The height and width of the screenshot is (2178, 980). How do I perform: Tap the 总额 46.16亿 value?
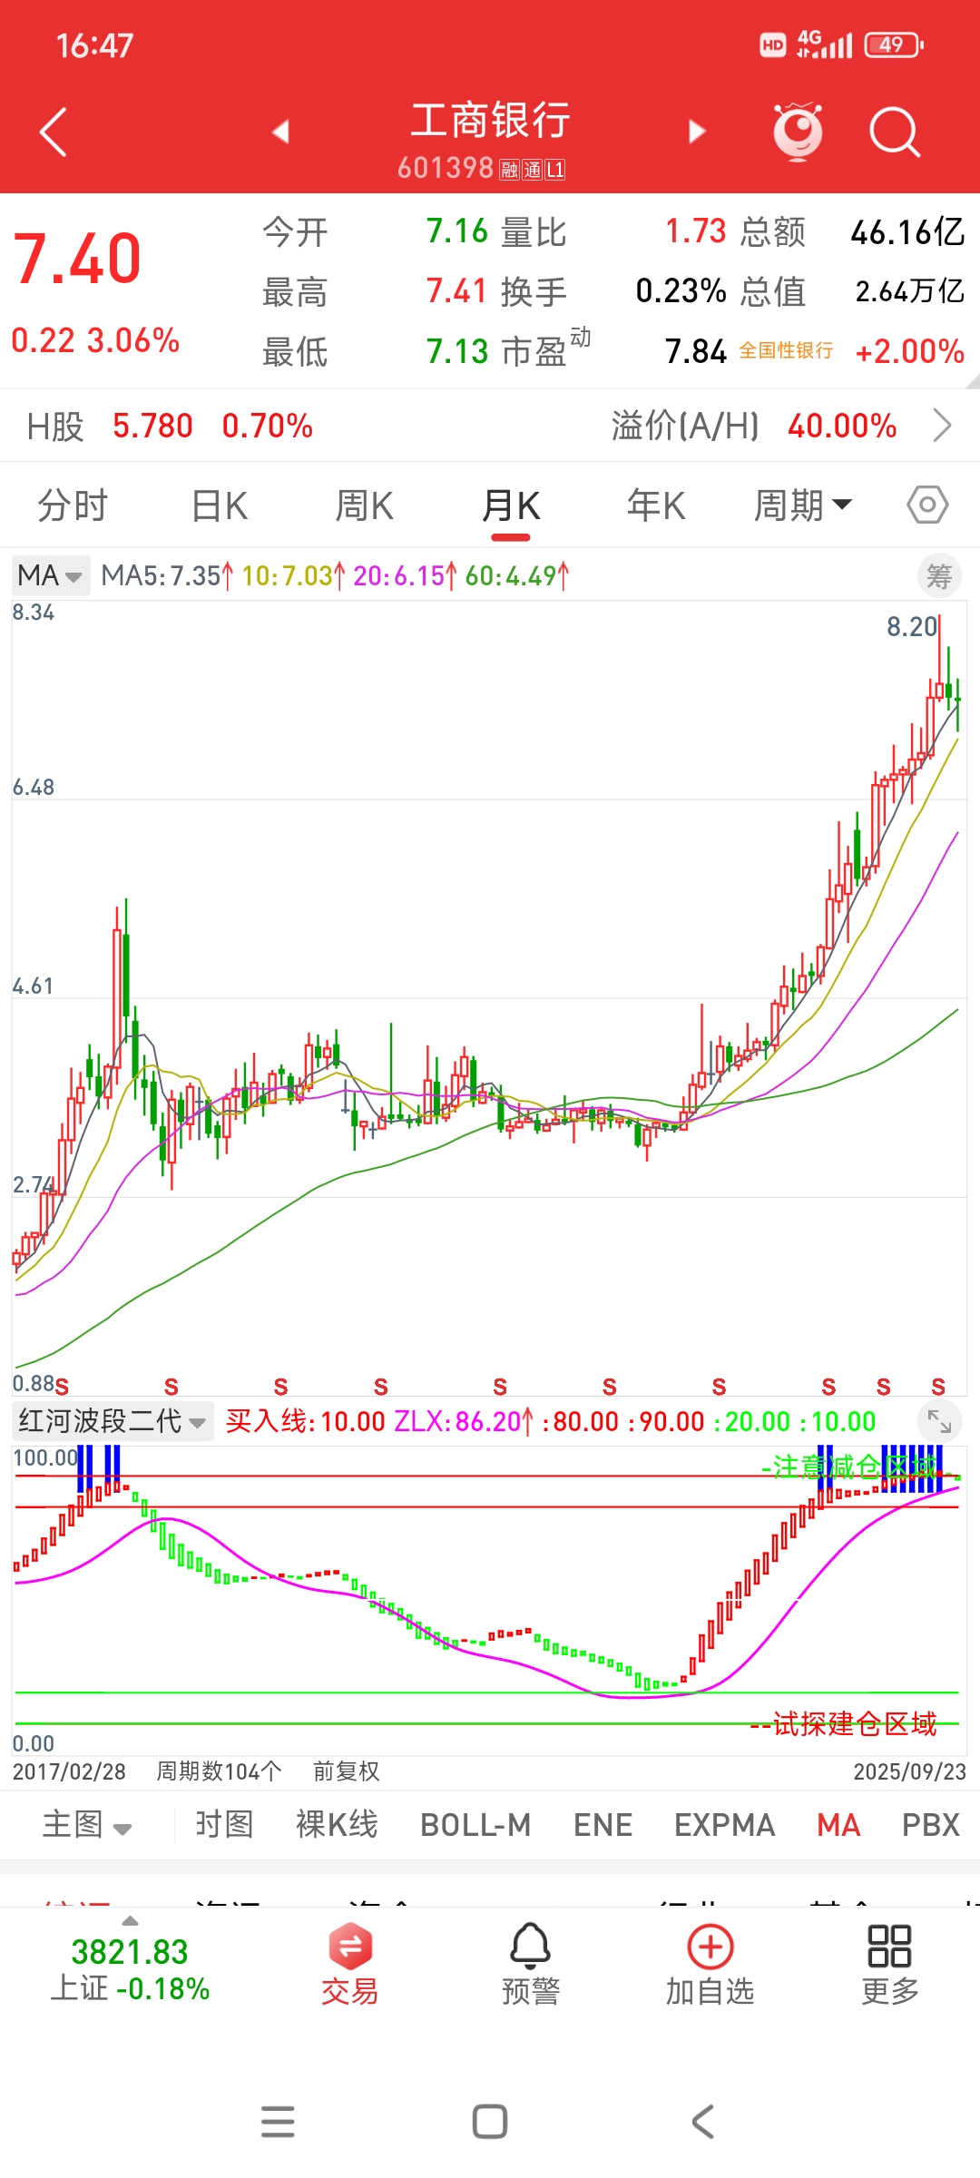(x=907, y=232)
